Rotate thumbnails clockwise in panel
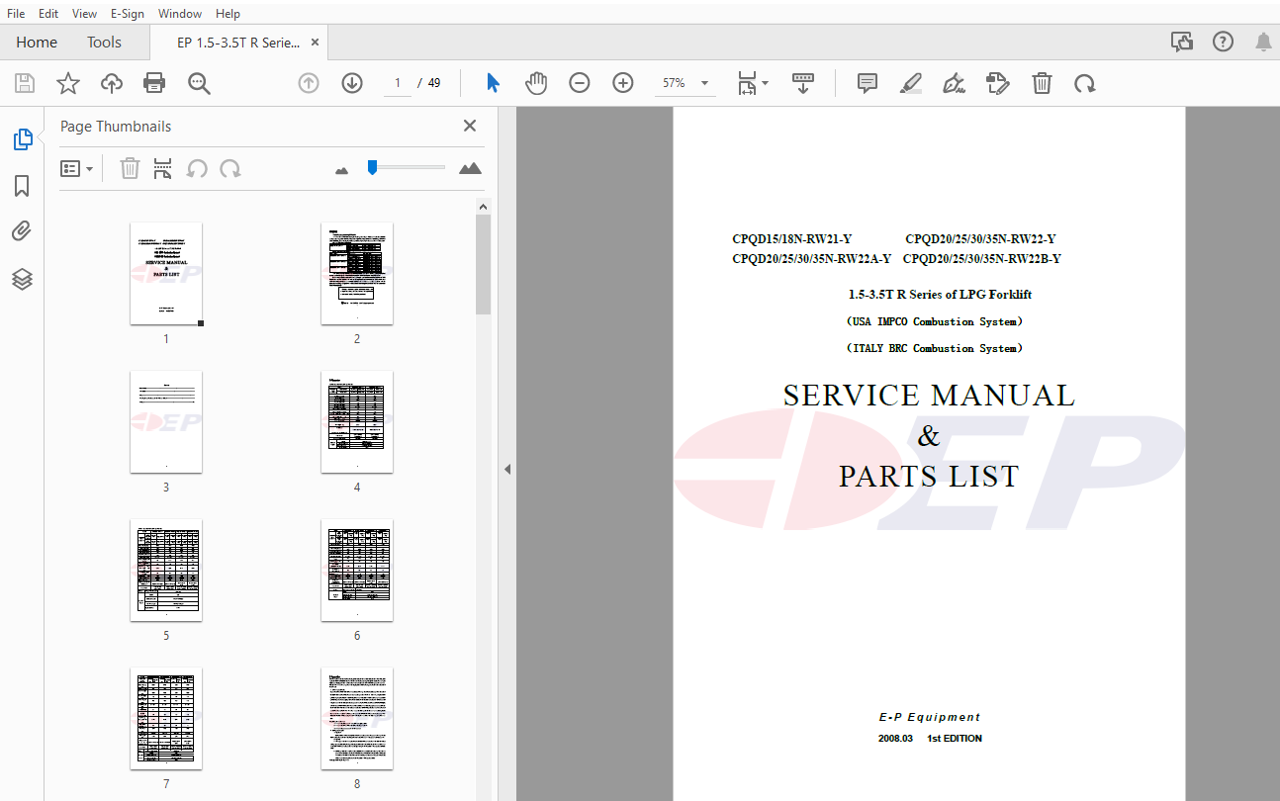 230,168
